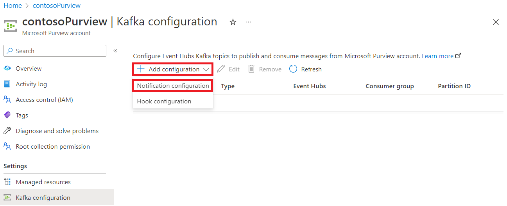Click the favorite star icon
This screenshot has height=206, width=507.
click(233, 22)
